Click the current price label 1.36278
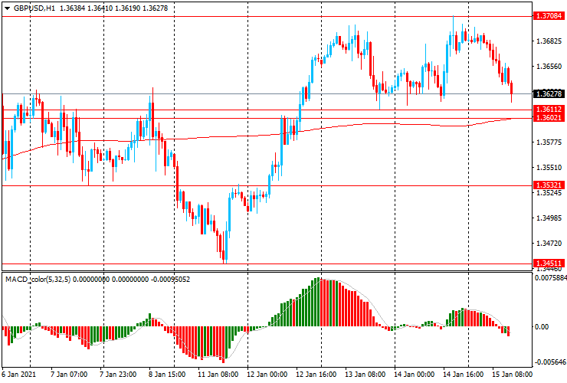 [549, 93]
